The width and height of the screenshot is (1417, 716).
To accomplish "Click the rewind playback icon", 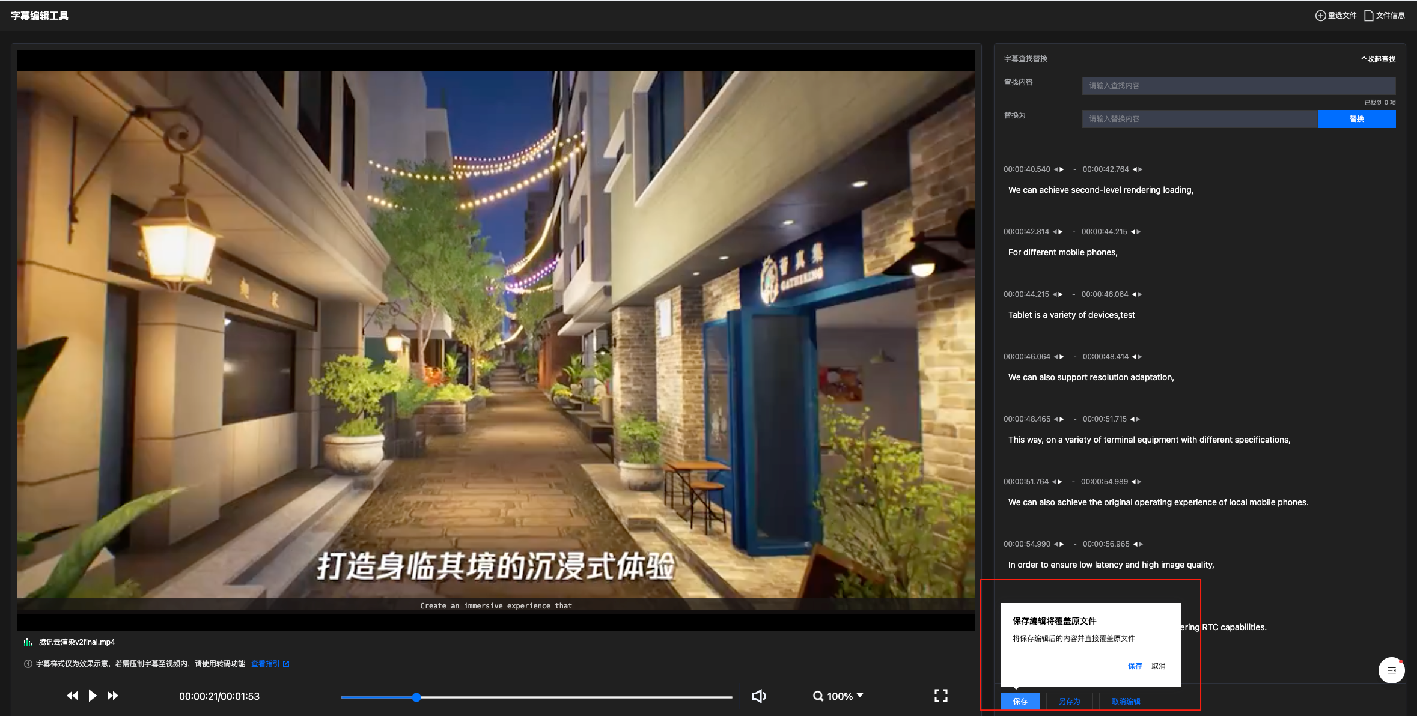I will click(x=72, y=696).
